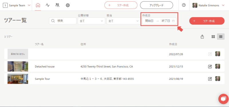Click the edit icon for the 2022/07/26 tour

click(x=210, y=54)
